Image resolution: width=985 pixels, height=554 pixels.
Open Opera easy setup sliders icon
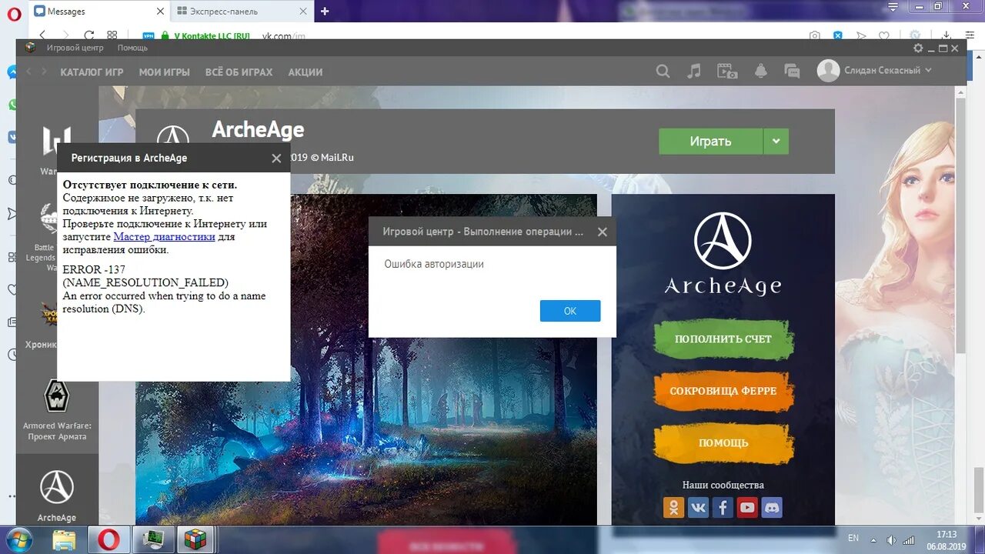[x=970, y=35]
